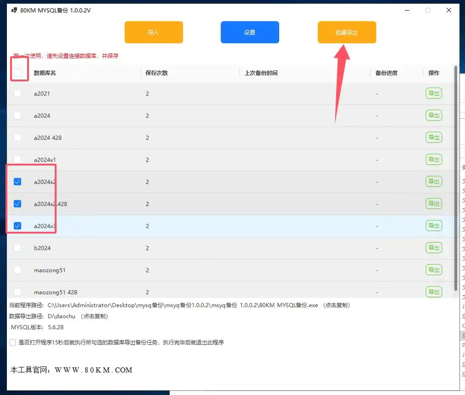Minimize the 80KM MYSQL备份 window
The height and width of the screenshot is (395, 465).
(407, 11)
